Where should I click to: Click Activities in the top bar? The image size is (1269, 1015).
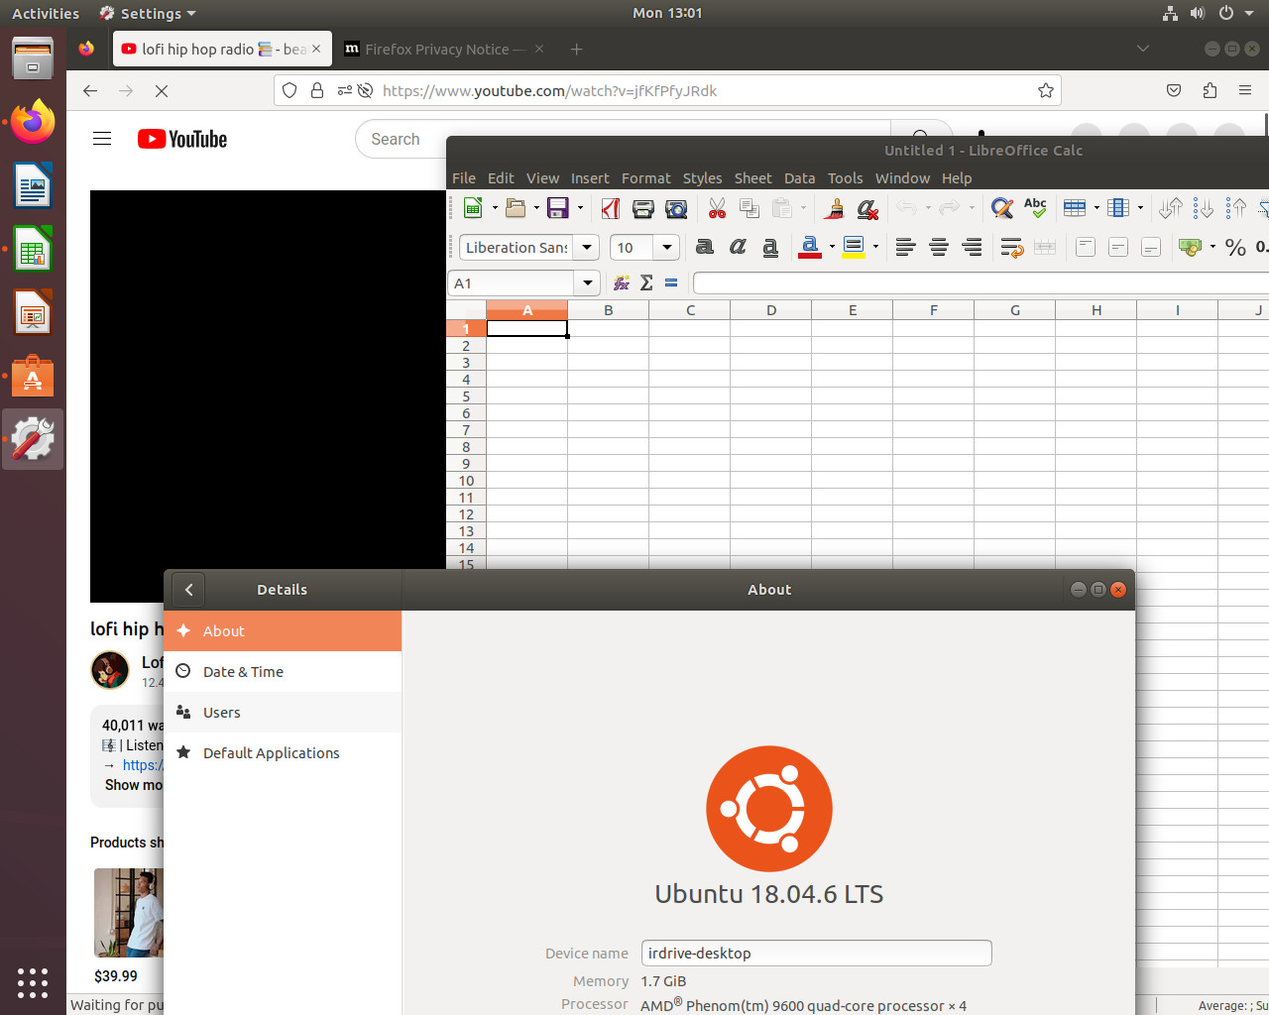point(46,13)
